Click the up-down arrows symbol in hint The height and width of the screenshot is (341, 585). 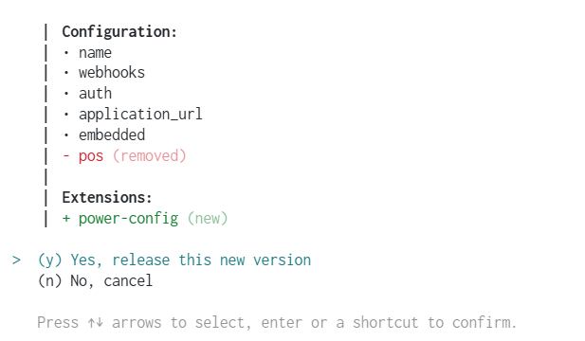coord(96,323)
